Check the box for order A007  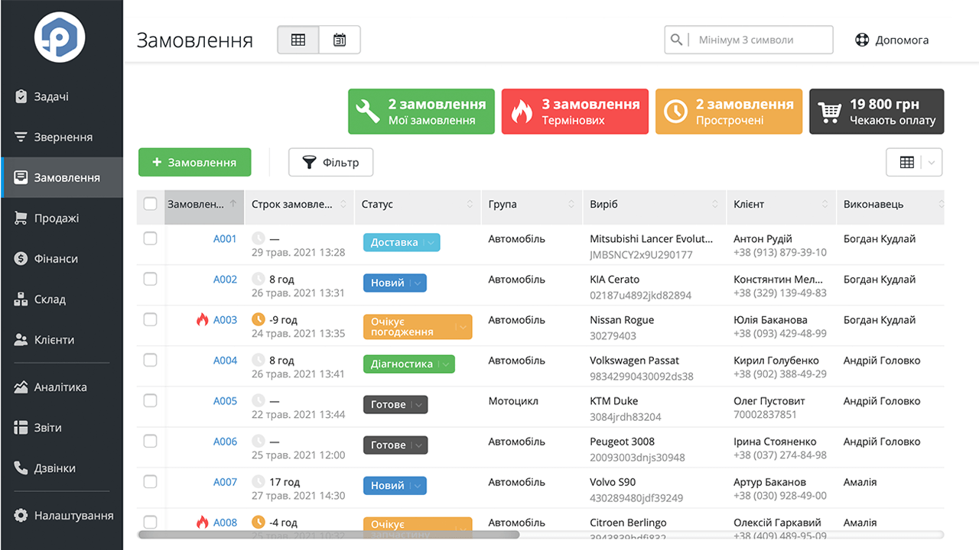click(151, 482)
